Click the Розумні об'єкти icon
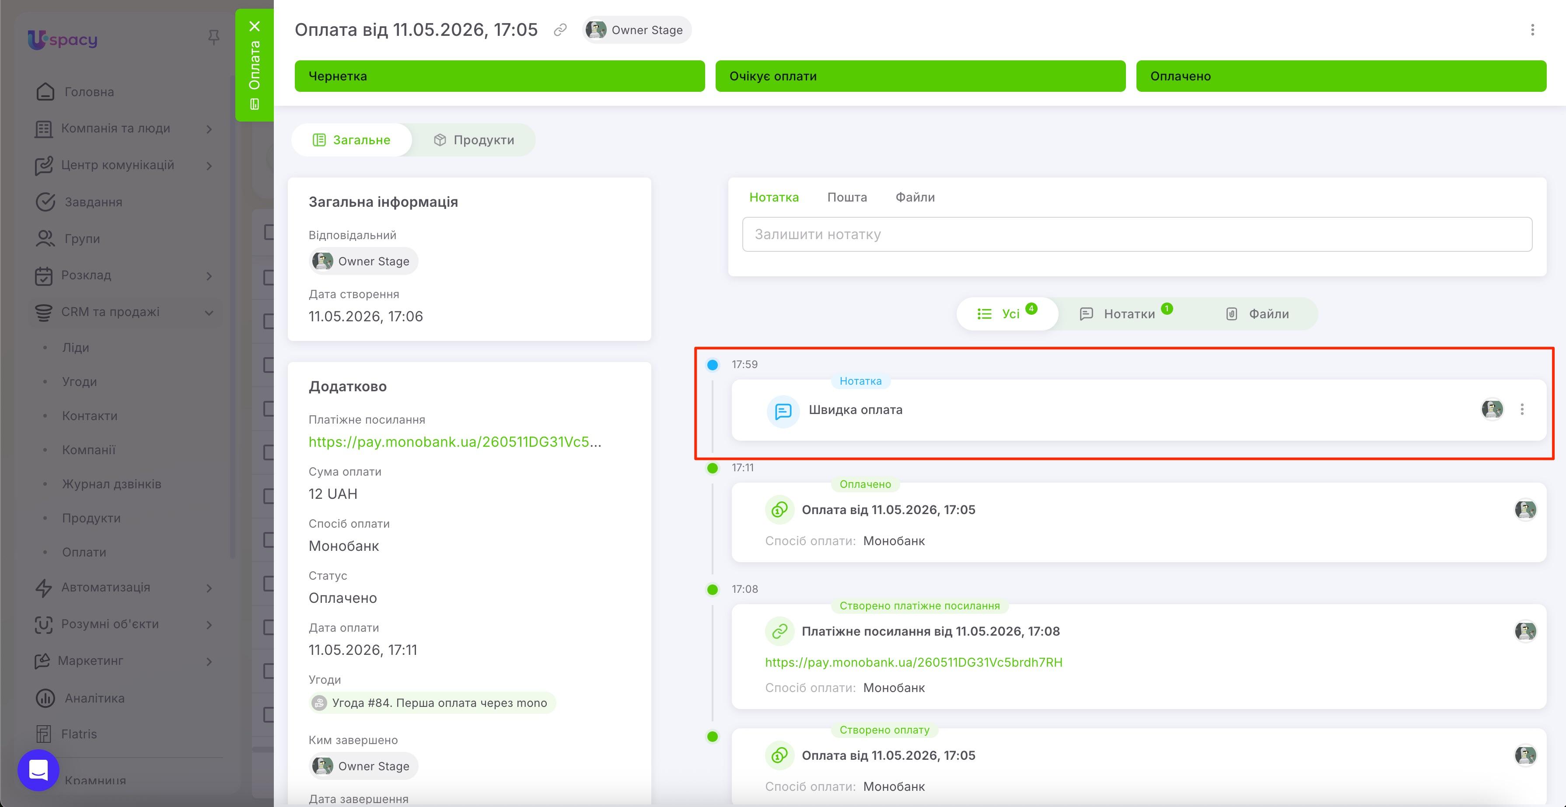The width and height of the screenshot is (1566, 807). point(43,625)
